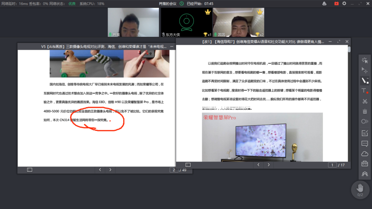
Task: Click page number field showing 2
Action: pos(174,170)
